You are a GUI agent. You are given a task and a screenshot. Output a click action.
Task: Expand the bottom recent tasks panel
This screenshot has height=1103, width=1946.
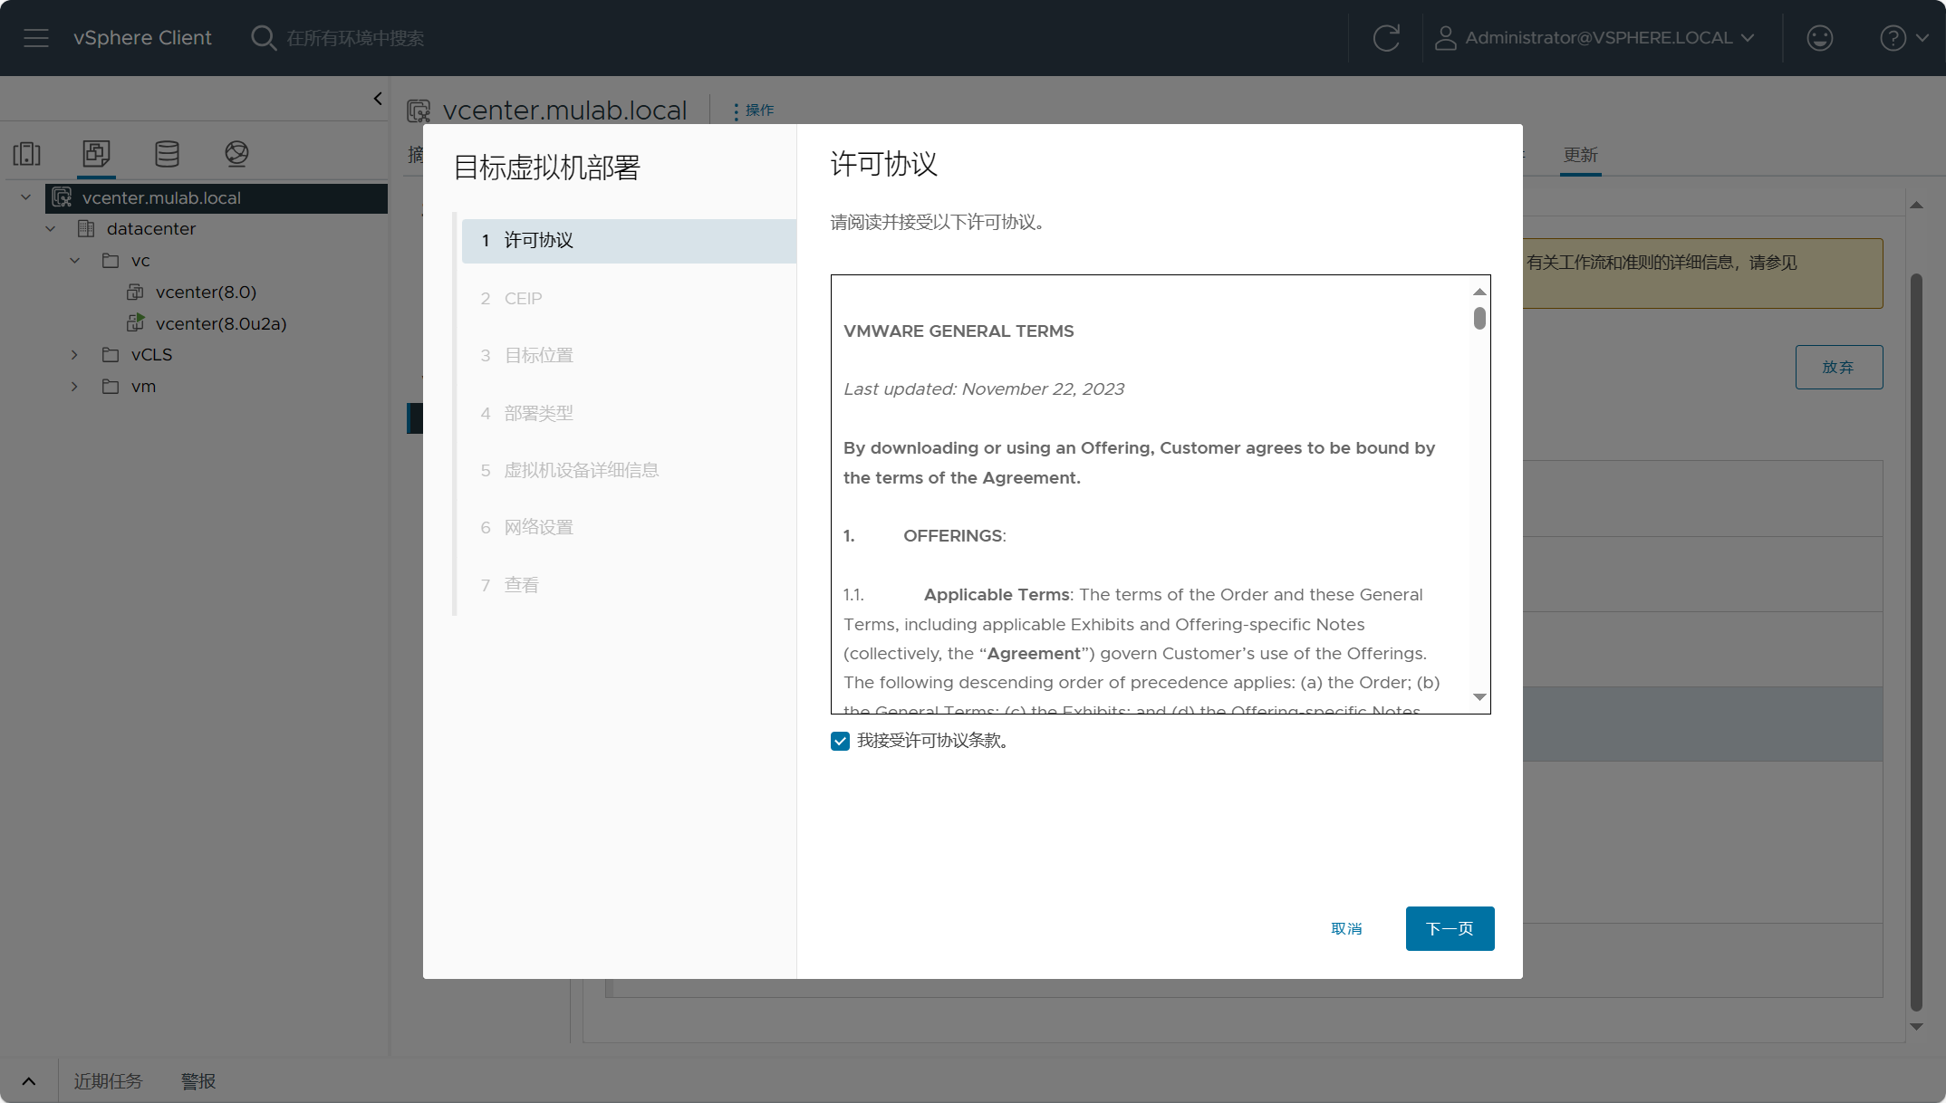click(x=29, y=1081)
